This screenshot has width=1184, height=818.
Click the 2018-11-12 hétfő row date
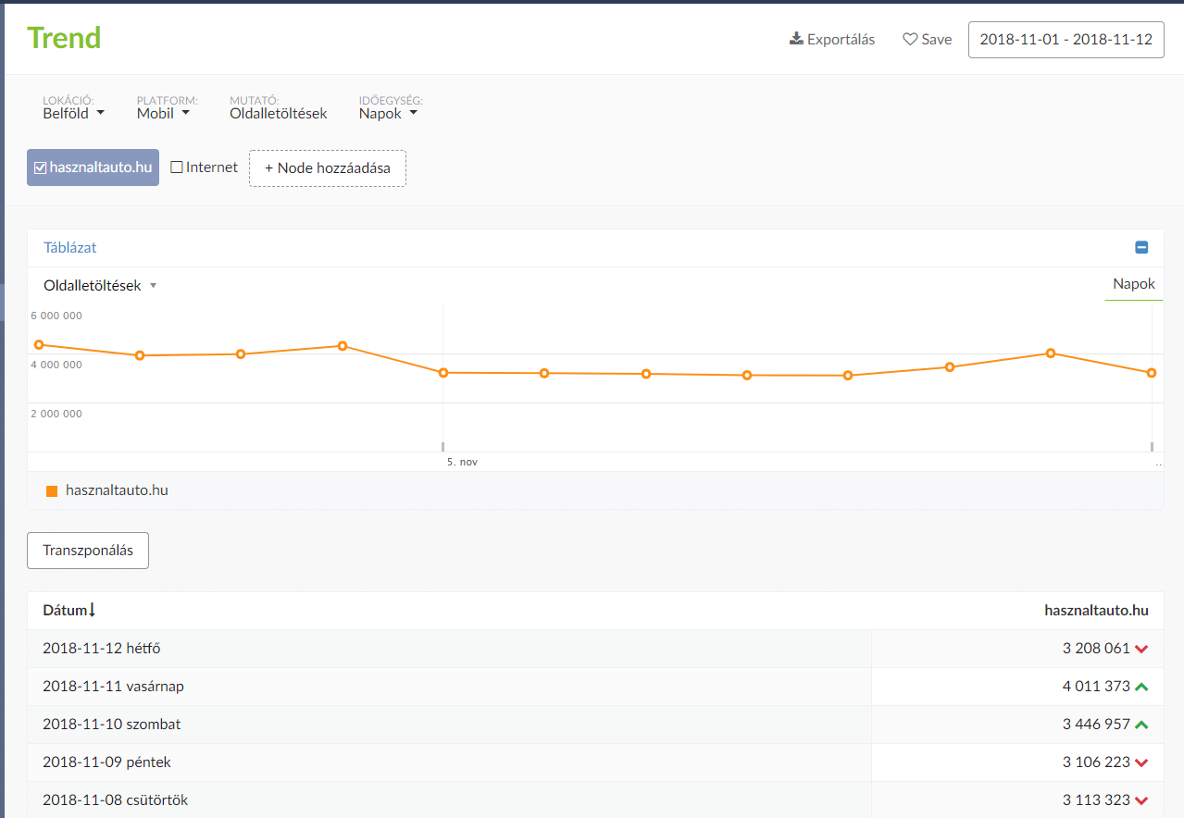(x=102, y=649)
